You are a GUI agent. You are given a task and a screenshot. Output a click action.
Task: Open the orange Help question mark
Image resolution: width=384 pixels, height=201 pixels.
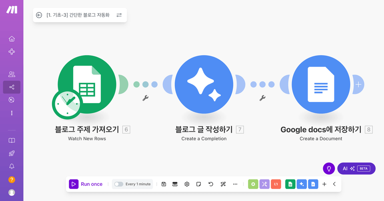(12, 180)
